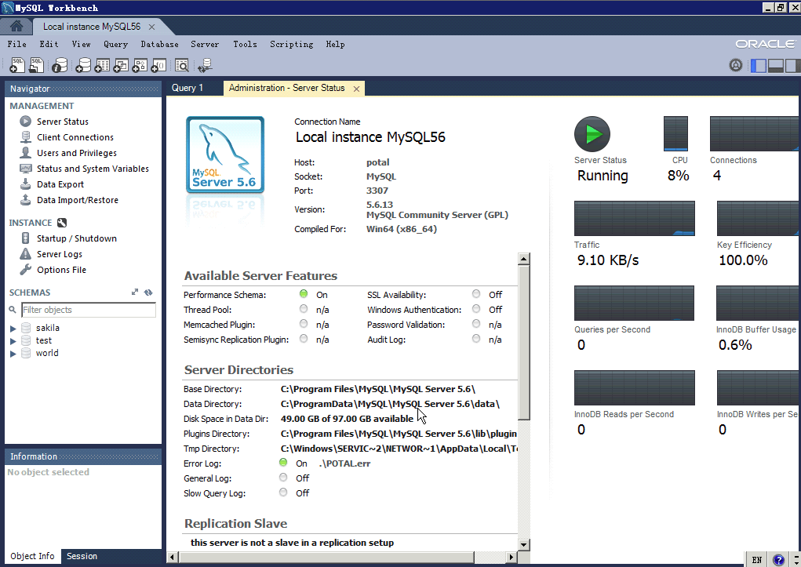Toggle the left sidebar panel visibility

[759, 65]
